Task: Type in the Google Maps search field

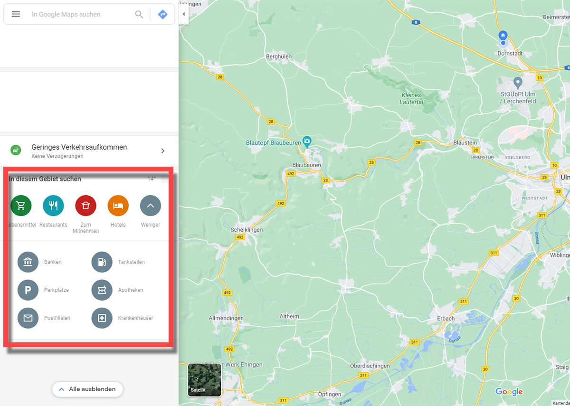Action: (x=81, y=14)
